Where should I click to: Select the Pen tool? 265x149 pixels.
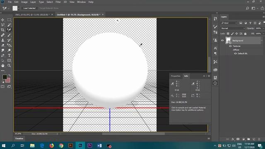3,55
